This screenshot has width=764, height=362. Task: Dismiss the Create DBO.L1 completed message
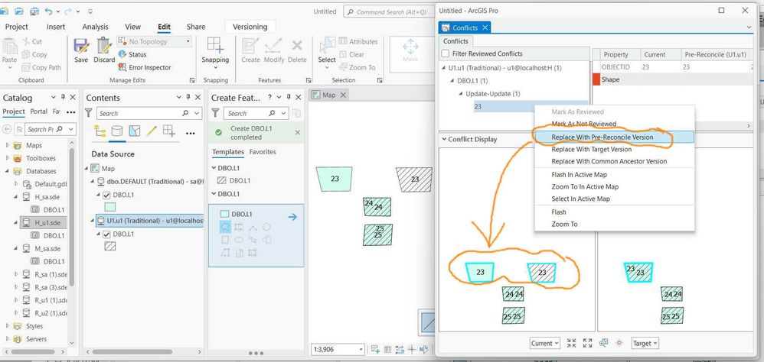click(x=298, y=133)
